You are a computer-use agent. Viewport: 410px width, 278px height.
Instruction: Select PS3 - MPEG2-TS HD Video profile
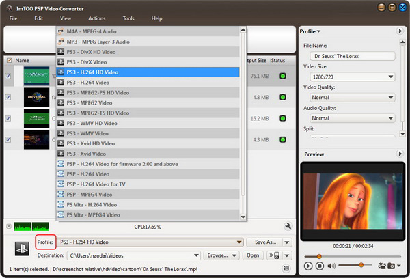148,113
